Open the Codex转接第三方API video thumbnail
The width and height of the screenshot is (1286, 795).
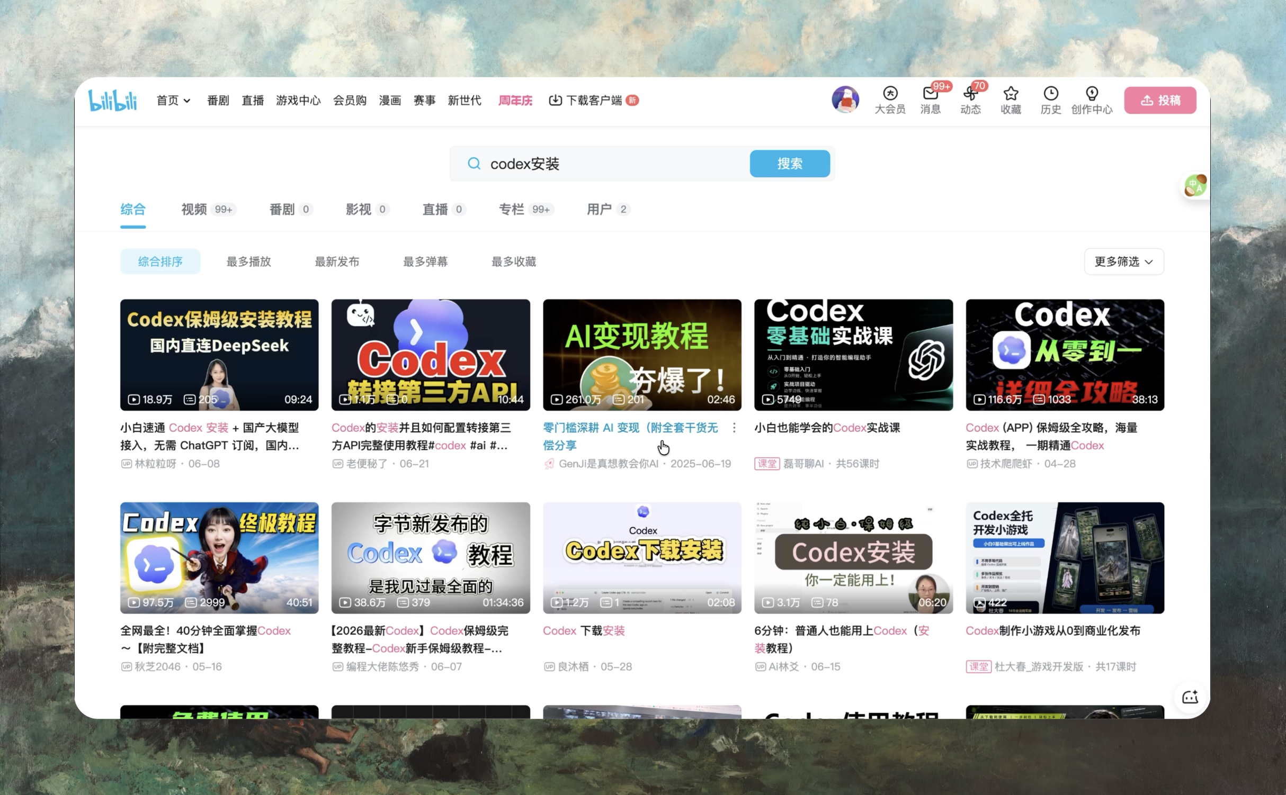pos(431,355)
